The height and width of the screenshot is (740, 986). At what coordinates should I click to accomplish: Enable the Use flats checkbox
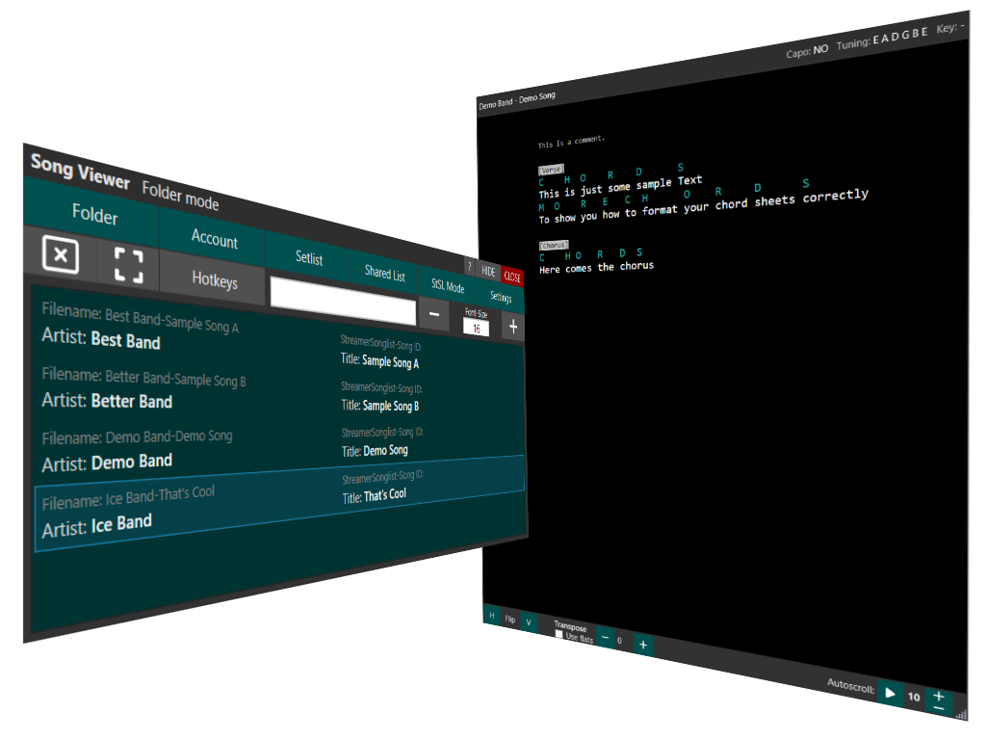559,636
